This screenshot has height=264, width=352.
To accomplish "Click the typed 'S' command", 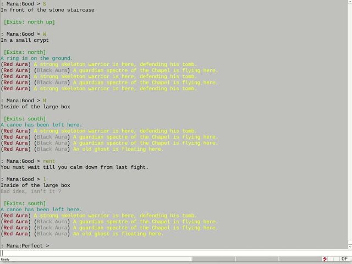I will 44,4.
